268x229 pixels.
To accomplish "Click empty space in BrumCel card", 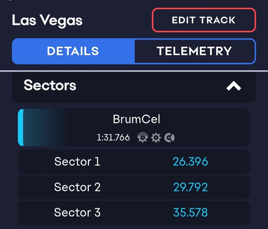I will [214, 127].
